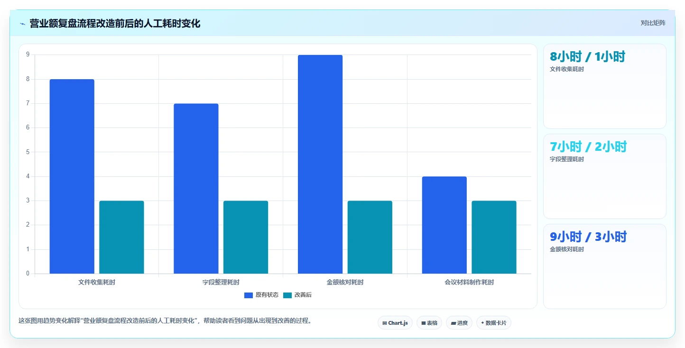The height and width of the screenshot is (348, 685).
Task: Click the 文件收集耗时 caption in the top card
Action: 567,69
